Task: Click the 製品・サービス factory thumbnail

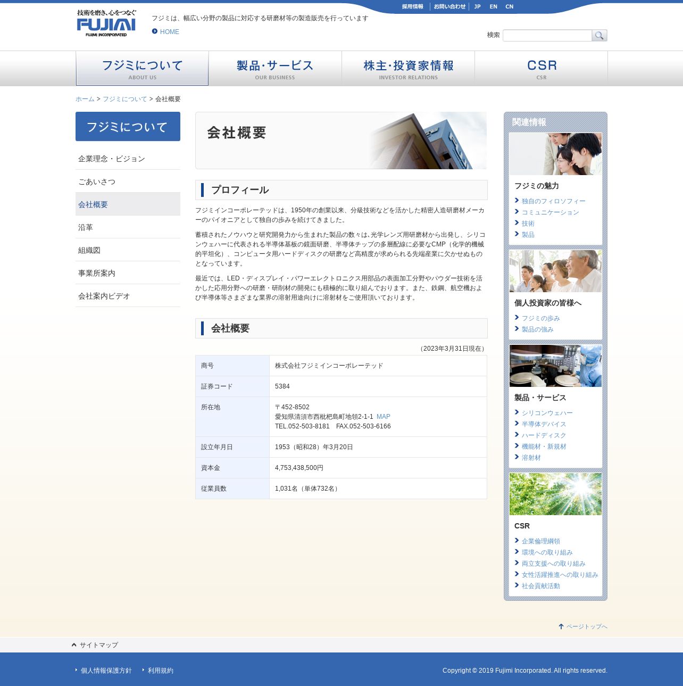Action: 555,366
